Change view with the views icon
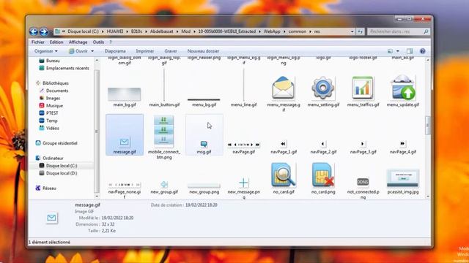The image size is (469, 263). [391, 51]
